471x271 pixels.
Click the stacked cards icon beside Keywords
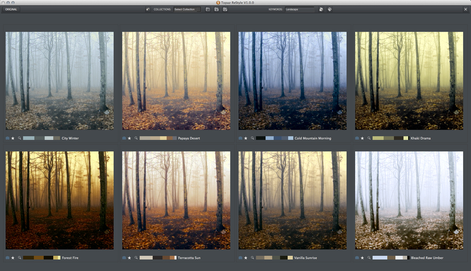321,9
